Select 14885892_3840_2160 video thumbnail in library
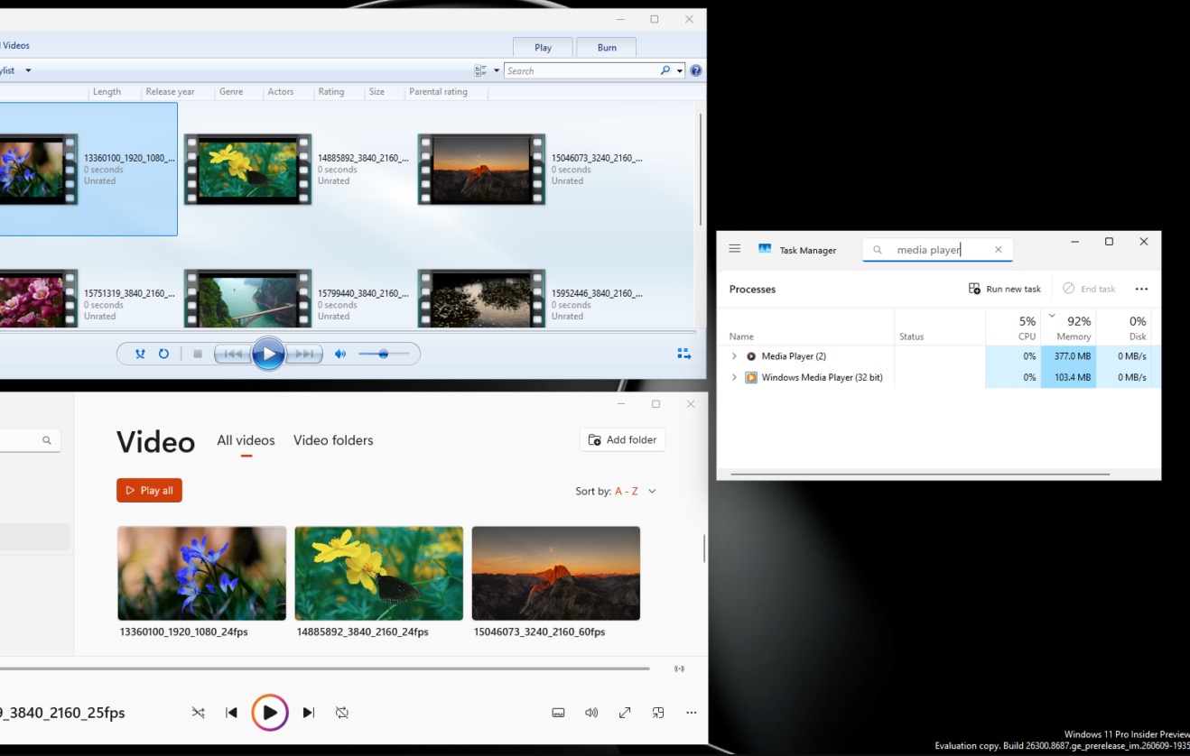 247,169
